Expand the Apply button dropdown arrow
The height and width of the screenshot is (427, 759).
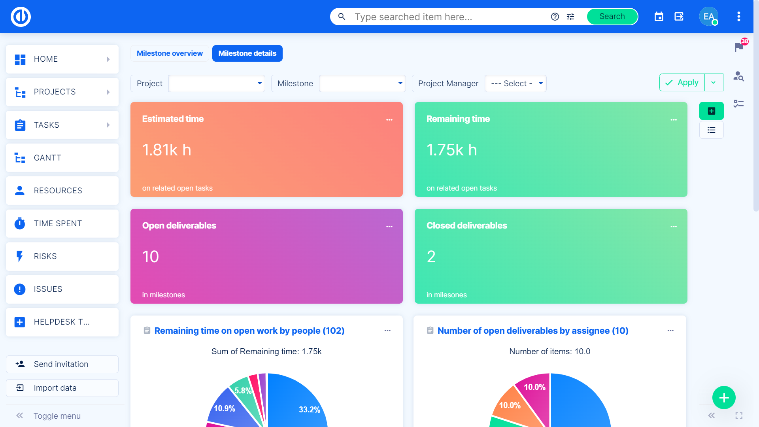tap(714, 83)
